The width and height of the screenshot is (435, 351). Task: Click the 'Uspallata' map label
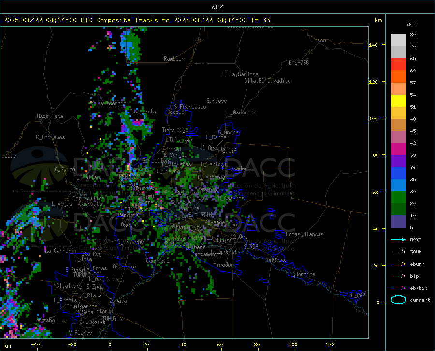[50, 117]
